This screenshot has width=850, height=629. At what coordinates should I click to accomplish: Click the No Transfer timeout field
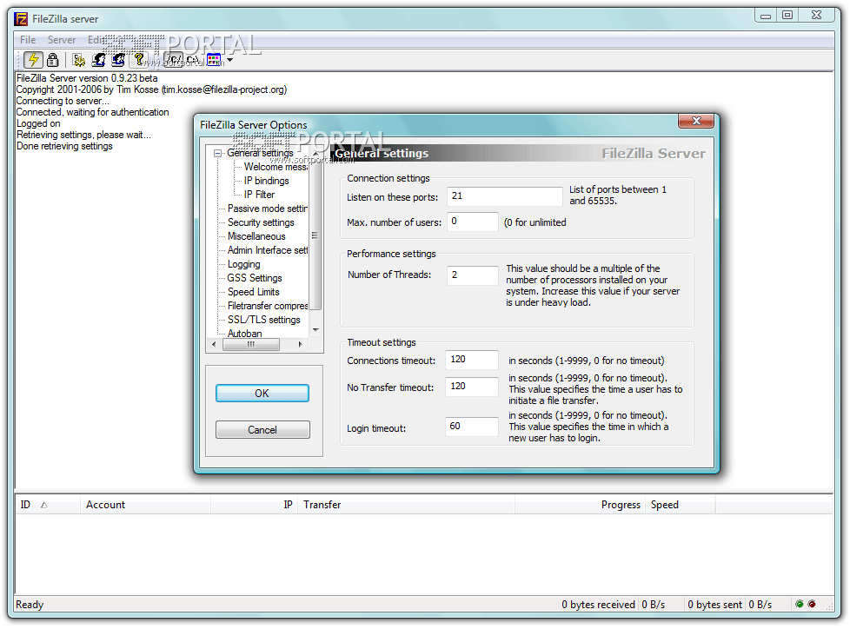coord(472,387)
